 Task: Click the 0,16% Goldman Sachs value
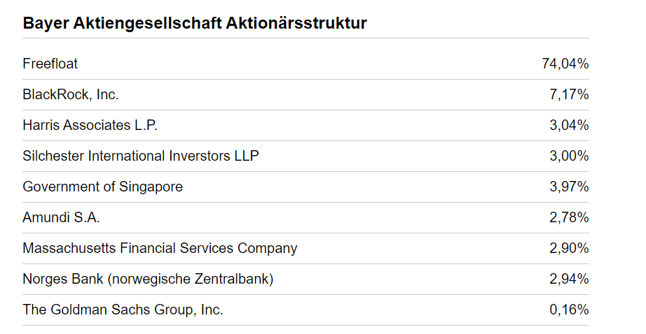[x=569, y=310]
